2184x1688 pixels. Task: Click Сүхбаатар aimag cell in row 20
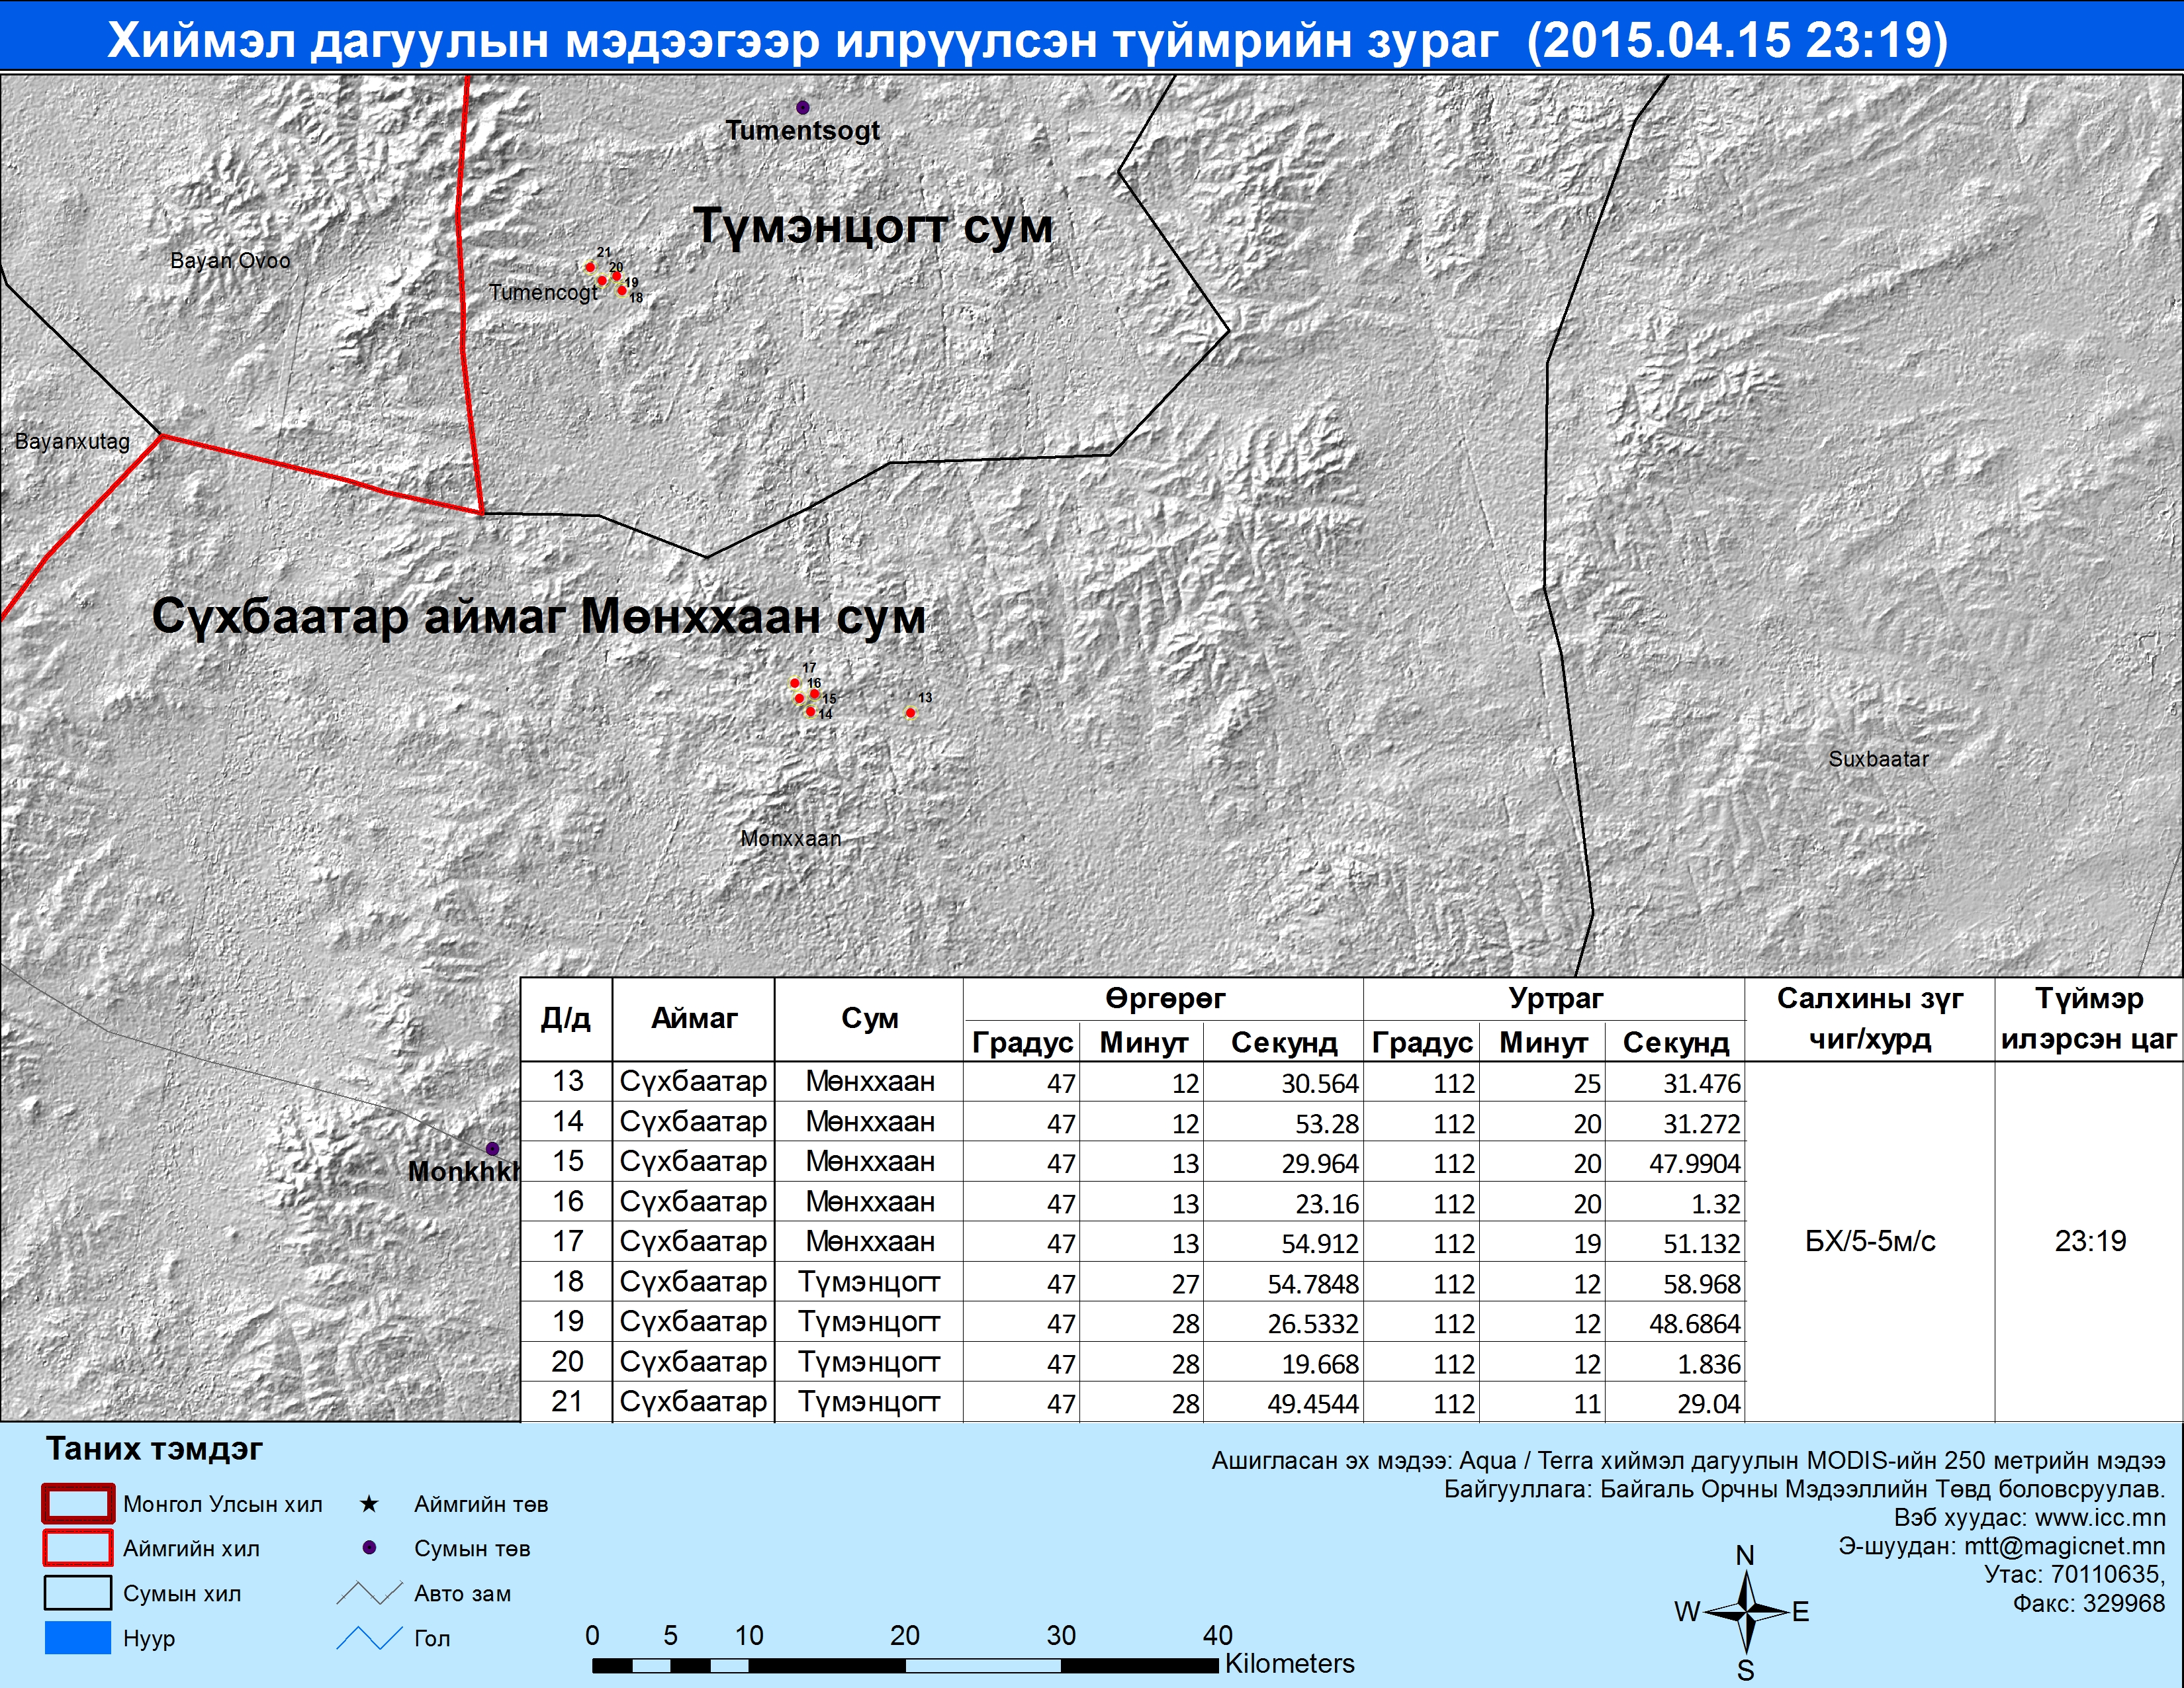tap(694, 1361)
